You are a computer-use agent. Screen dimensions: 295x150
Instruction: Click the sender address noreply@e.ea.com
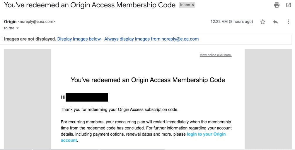[x=37, y=21]
